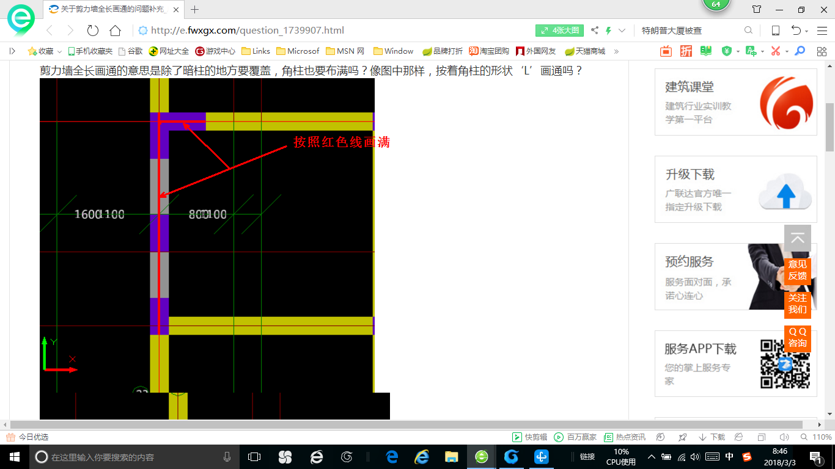Click search box showing 特朗普大厦被查
Screen dimensions: 835x469
coord(690,31)
